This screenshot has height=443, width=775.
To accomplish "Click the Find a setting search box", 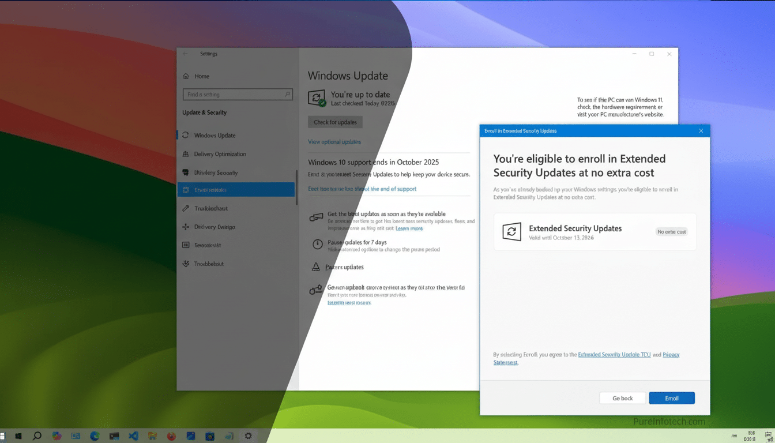I will [x=238, y=93].
